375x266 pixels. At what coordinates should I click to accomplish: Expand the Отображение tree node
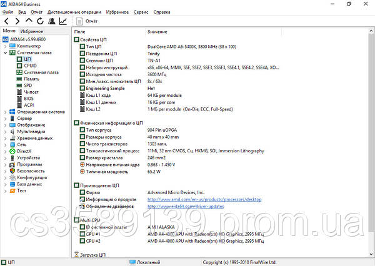point(5,125)
